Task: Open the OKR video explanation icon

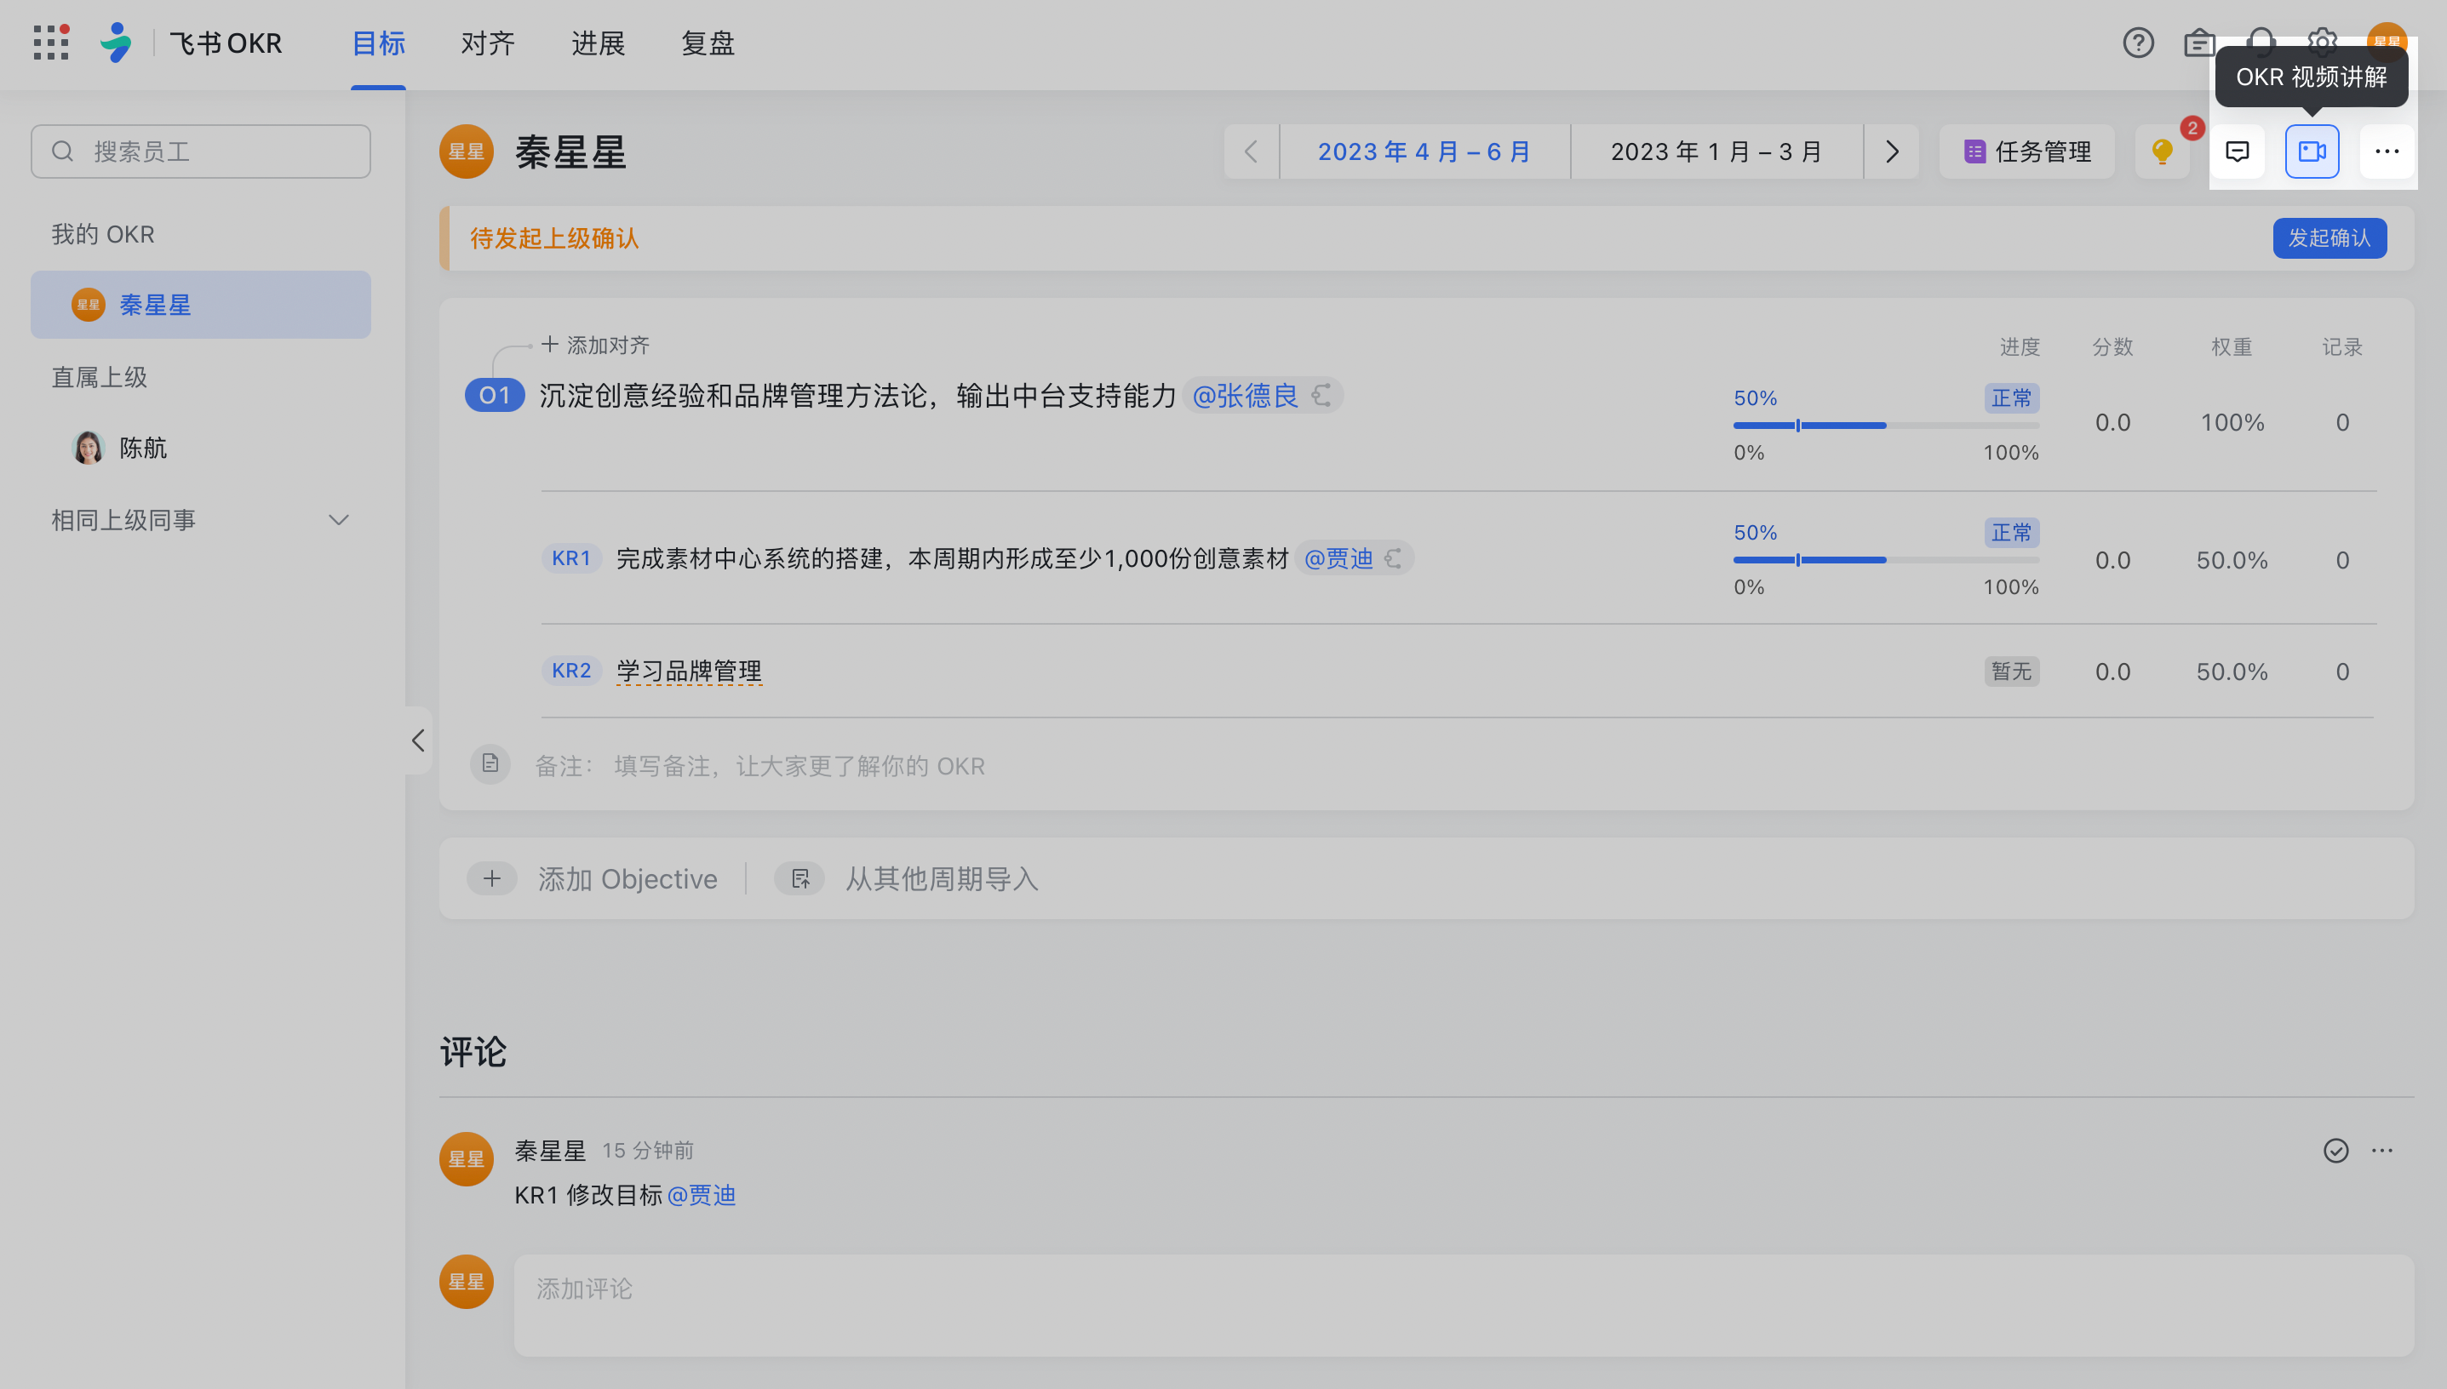Action: (x=2311, y=151)
